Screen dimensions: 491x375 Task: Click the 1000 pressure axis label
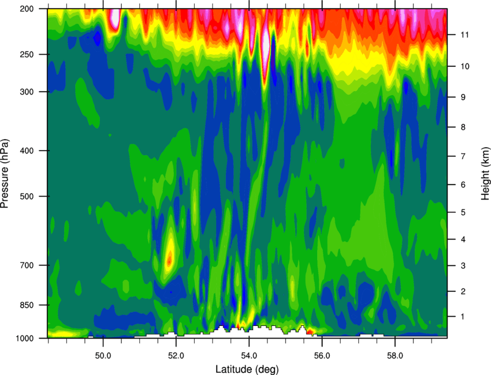point(24,338)
